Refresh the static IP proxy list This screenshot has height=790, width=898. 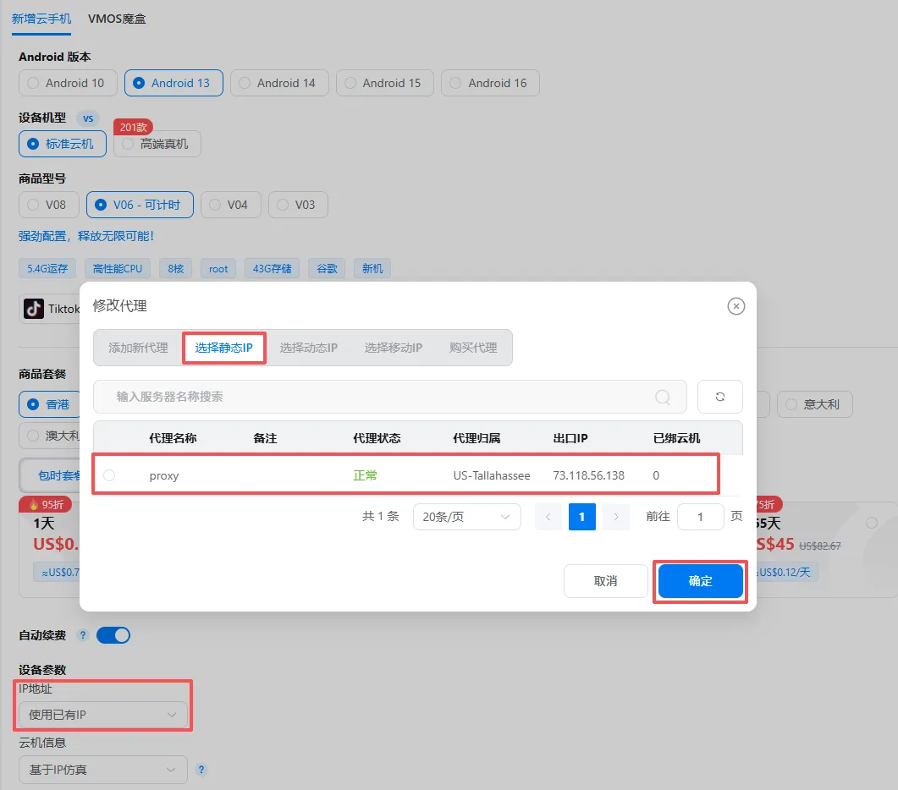point(719,396)
